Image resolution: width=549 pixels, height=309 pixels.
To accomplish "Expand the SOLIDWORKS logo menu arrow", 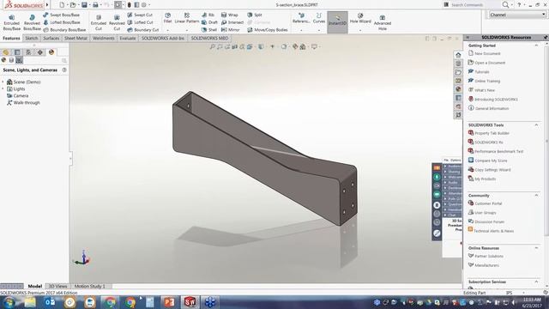I will point(47,5).
